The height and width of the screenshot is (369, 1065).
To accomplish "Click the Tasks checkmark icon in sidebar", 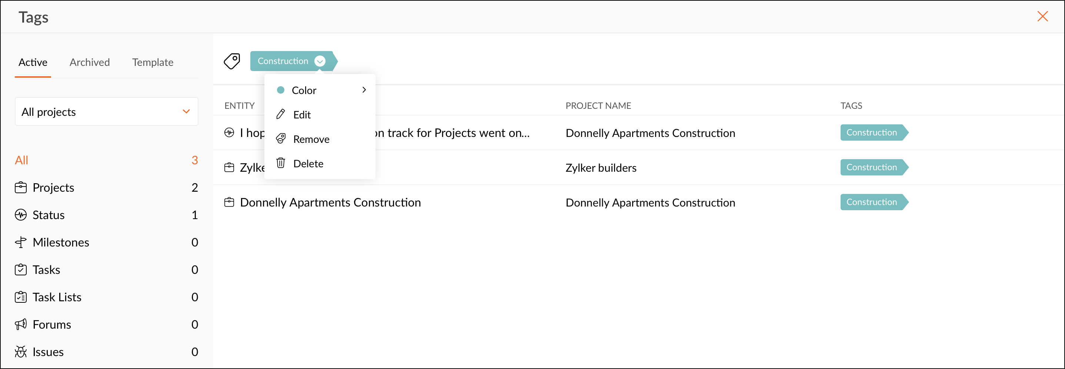I will point(21,270).
